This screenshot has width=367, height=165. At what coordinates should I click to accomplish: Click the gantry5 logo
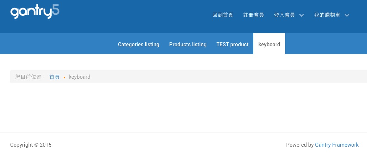pyautogui.click(x=35, y=12)
